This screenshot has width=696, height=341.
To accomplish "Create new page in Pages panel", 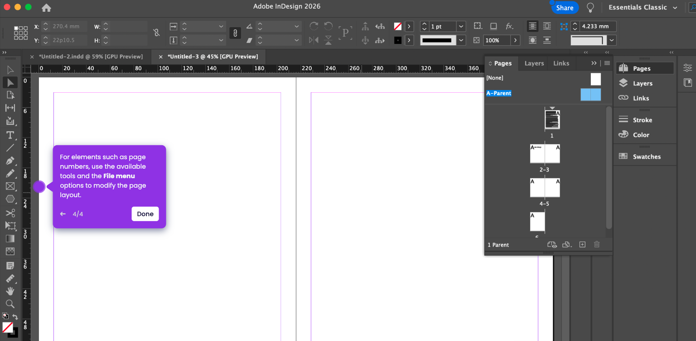I will click(582, 245).
